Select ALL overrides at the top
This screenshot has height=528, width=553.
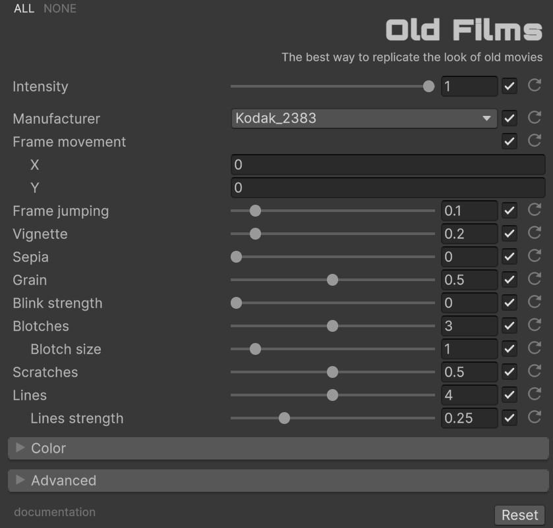coord(24,9)
